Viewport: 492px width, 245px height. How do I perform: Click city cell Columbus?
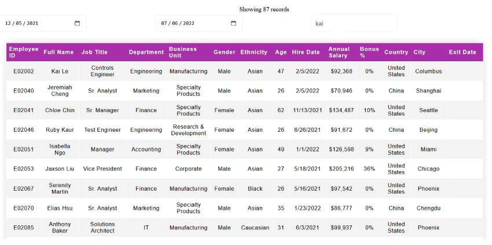coord(428,71)
